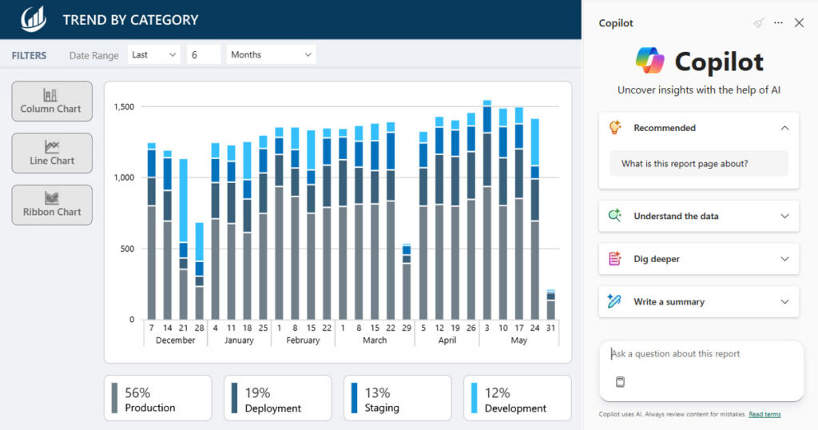Expand the Understand the data section
Image resolution: width=818 pixels, height=430 pixels.
[698, 216]
